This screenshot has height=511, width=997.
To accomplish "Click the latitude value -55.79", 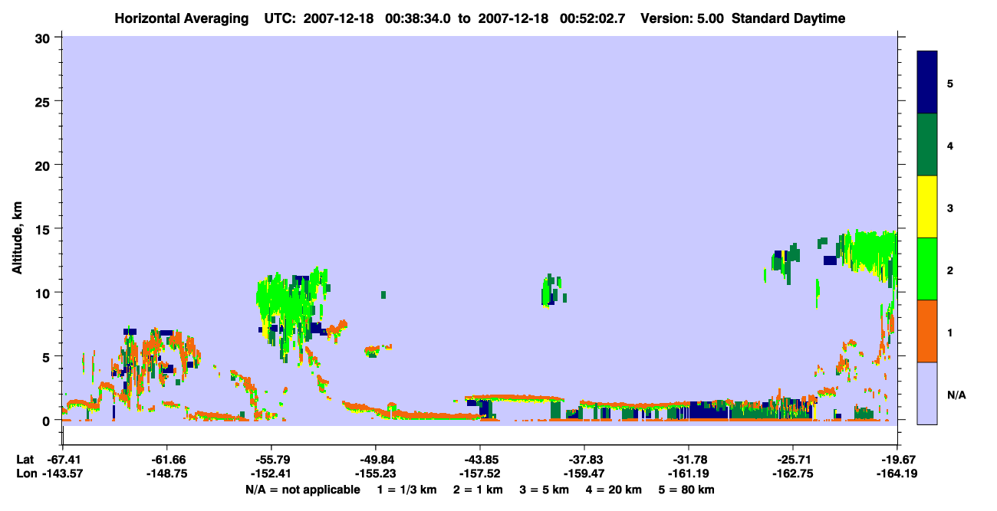I will coord(271,460).
